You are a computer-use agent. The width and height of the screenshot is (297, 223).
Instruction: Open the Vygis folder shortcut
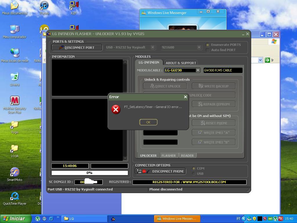[15, 127]
